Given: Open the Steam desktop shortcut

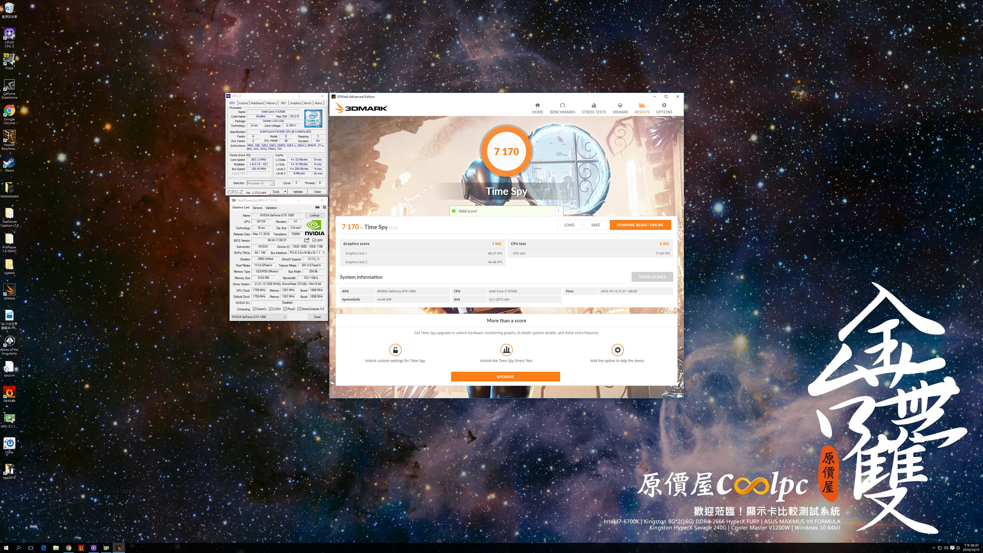Looking at the screenshot, I should click(9, 164).
